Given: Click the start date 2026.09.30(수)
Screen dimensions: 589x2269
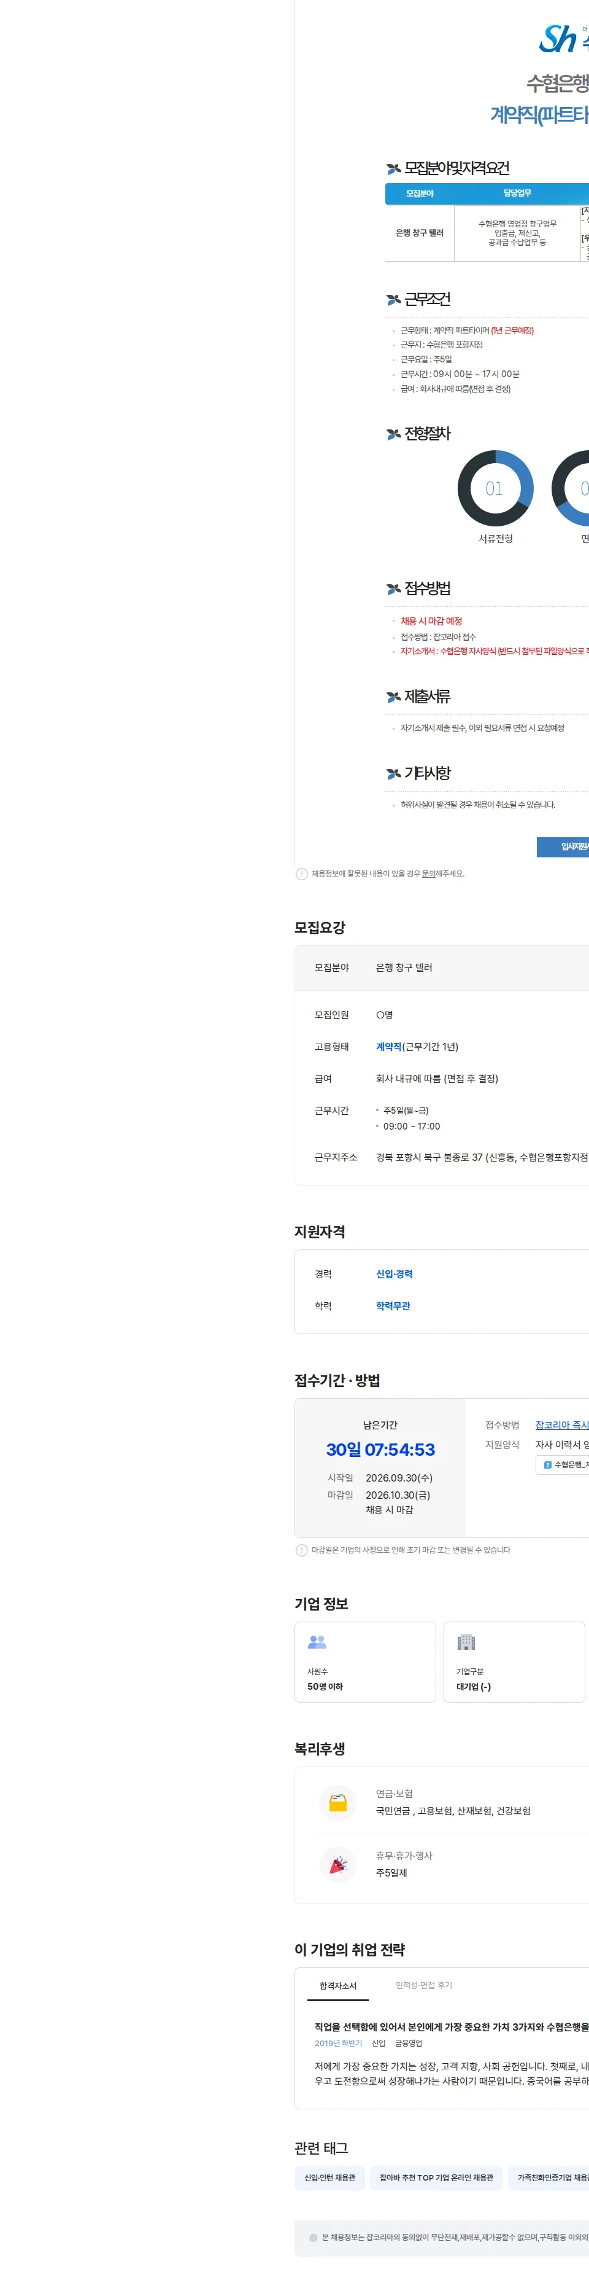Looking at the screenshot, I should (x=399, y=1477).
